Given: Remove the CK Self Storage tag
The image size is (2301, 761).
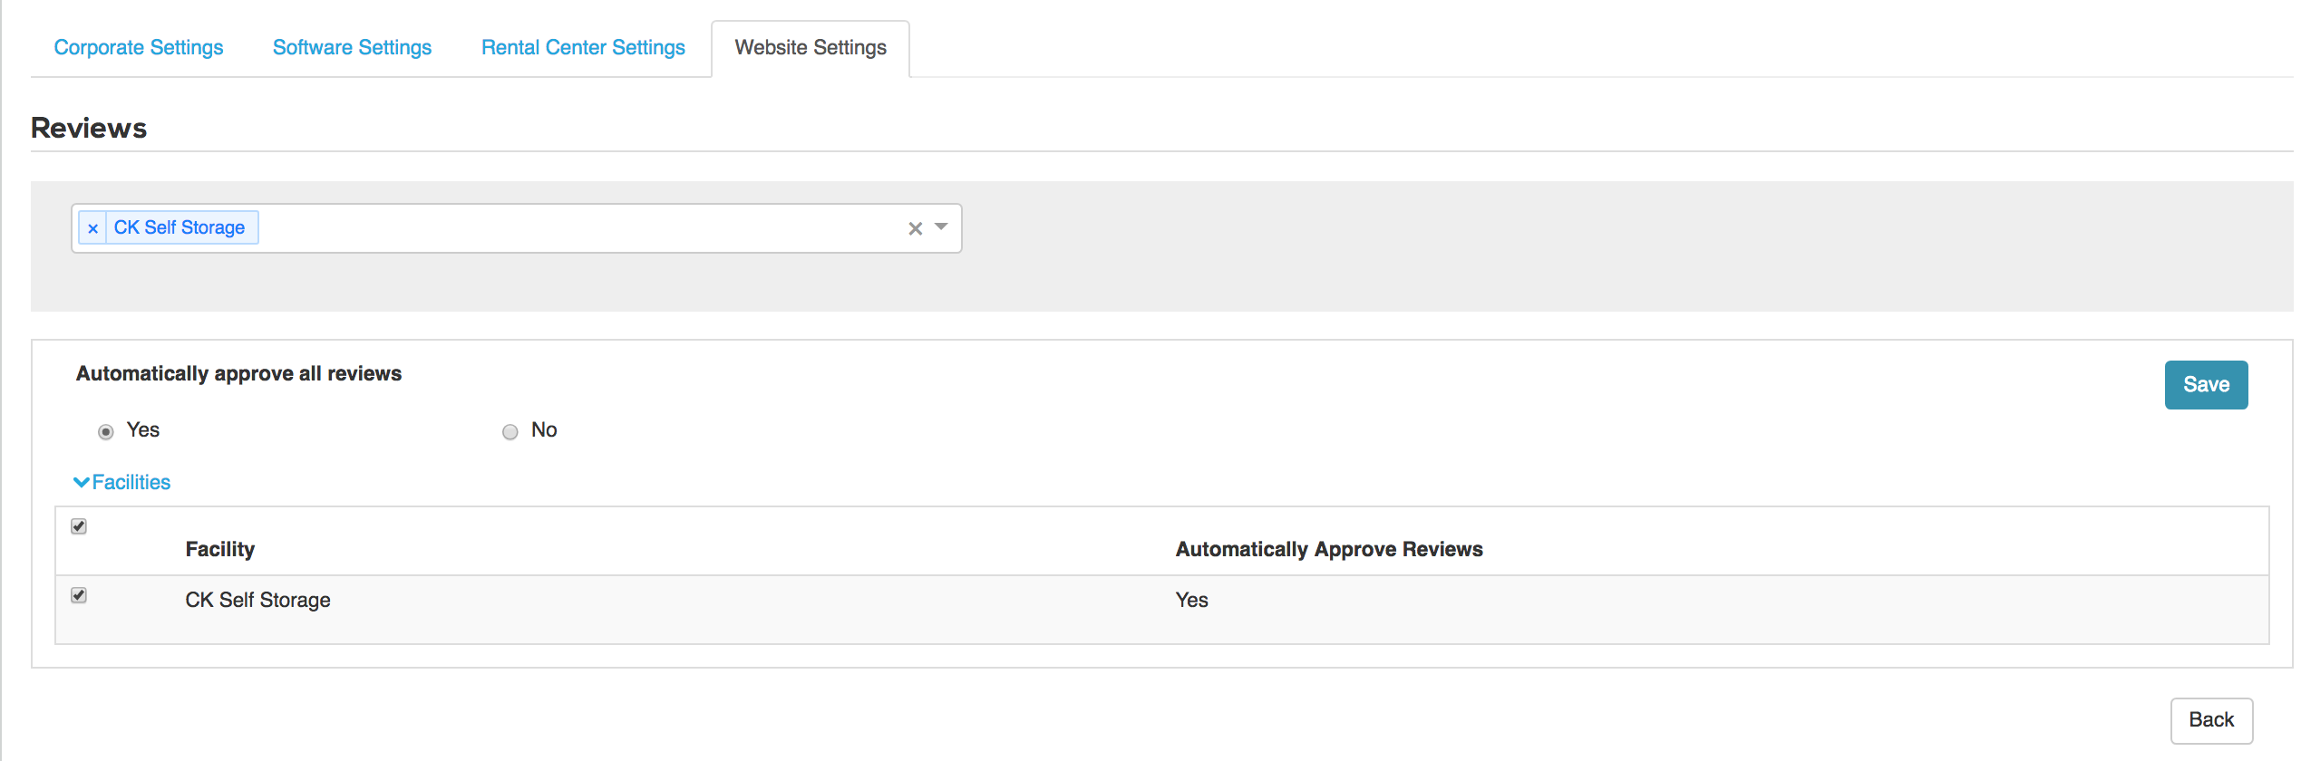Looking at the screenshot, I should point(92,228).
